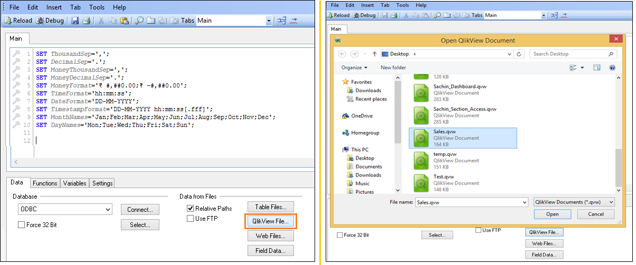Click the Connect... button in left editor
Screen dimensions: 636x265
[x=140, y=210]
